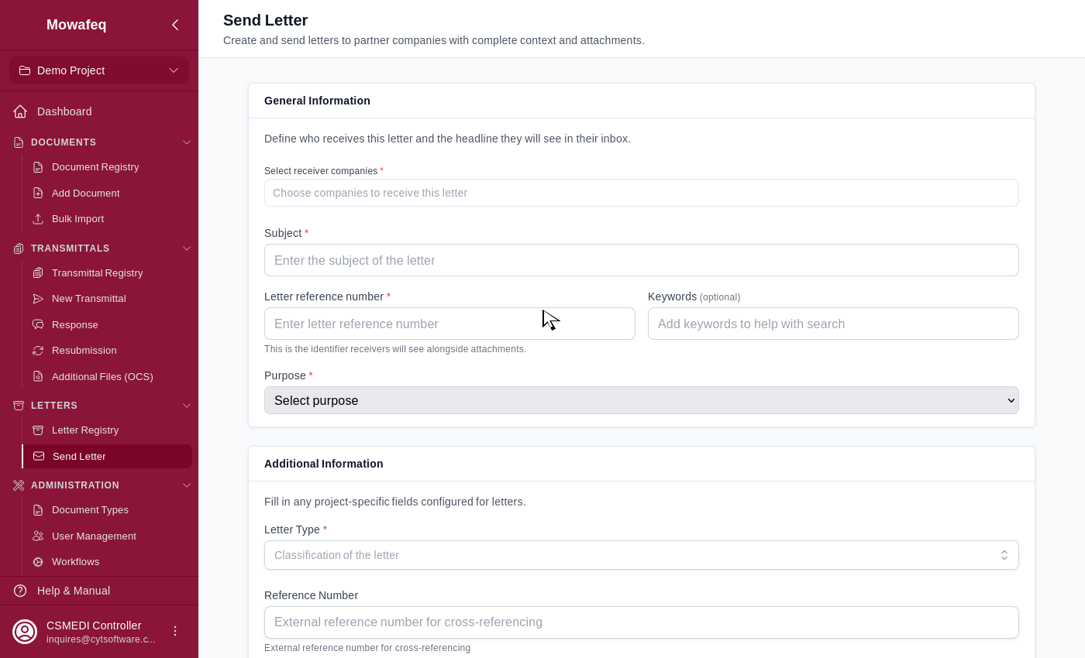Click the Keywords input field

coord(833,324)
